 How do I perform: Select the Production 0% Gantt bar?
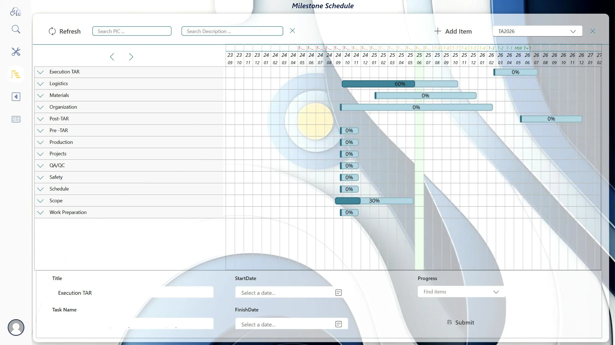pyautogui.click(x=349, y=142)
